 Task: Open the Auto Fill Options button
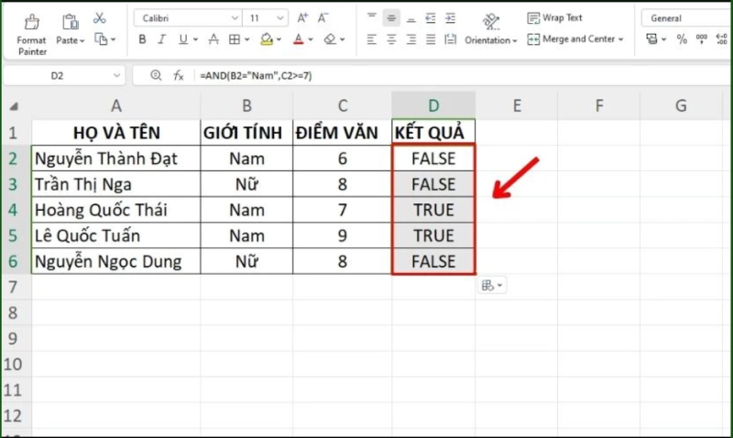tap(492, 285)
